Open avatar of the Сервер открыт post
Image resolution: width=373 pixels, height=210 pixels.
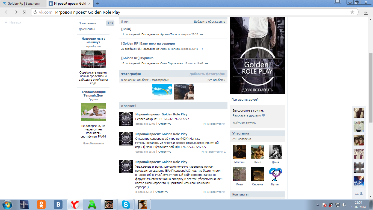[126, 119]
